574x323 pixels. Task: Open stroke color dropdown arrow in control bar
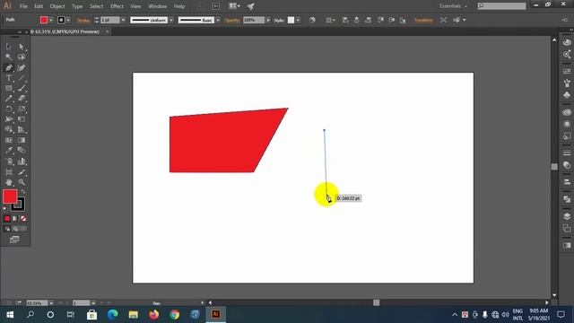68,20
